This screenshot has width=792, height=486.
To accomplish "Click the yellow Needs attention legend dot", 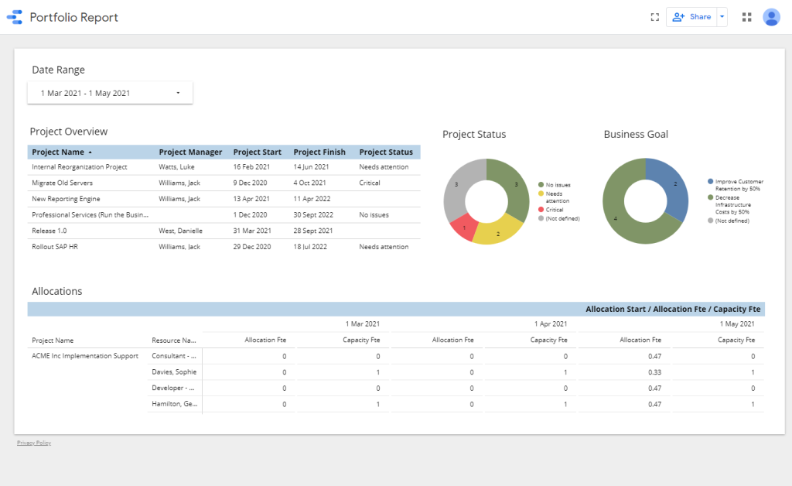I will tap(541, 193).
